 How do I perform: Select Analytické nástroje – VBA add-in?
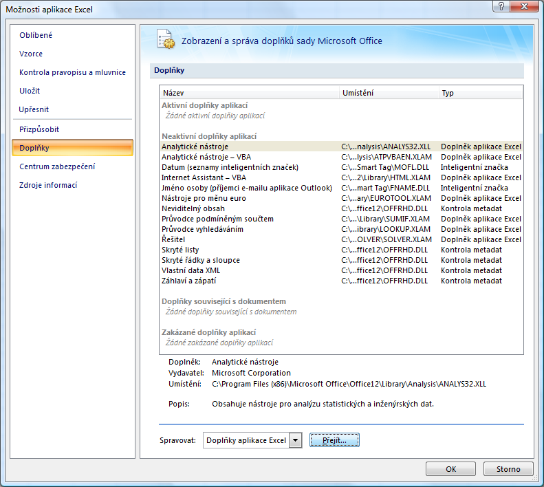pos(341,157)
